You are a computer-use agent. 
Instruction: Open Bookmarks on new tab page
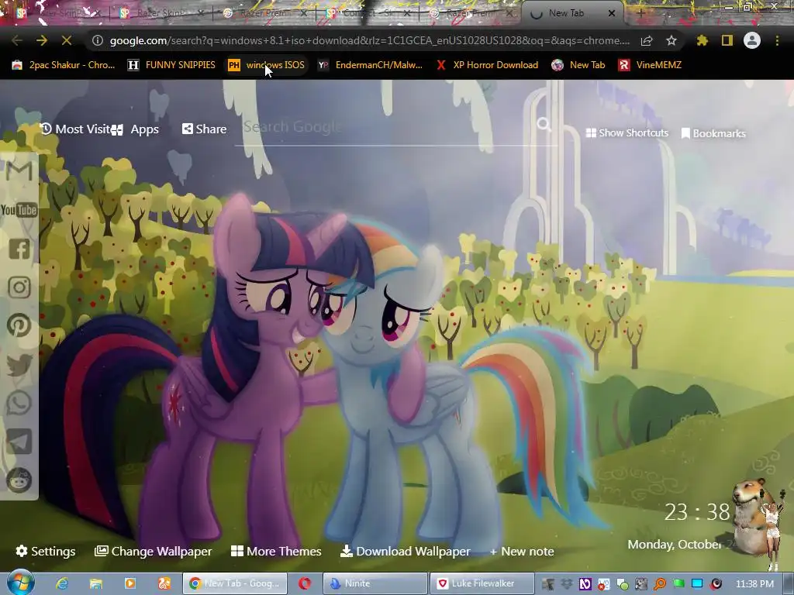(713, 133)
